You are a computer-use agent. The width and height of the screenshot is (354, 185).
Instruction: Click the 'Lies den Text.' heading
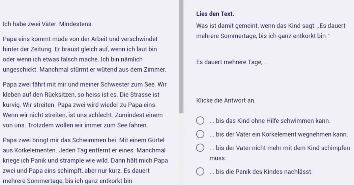(215, 14)
